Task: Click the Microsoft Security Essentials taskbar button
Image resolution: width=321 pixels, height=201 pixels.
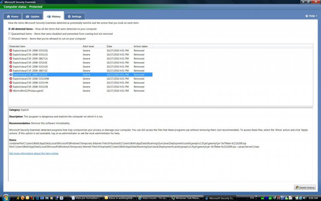Action: pos(220,198)
